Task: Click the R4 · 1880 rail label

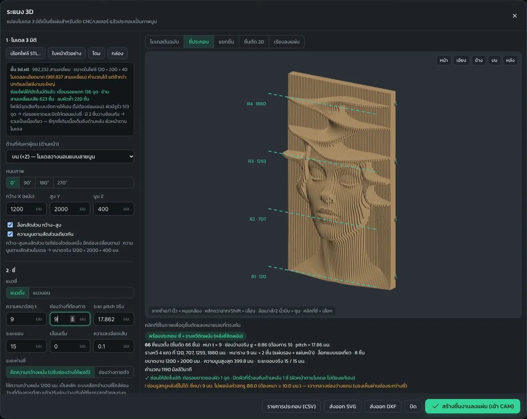Action: [x=256, y=104]
